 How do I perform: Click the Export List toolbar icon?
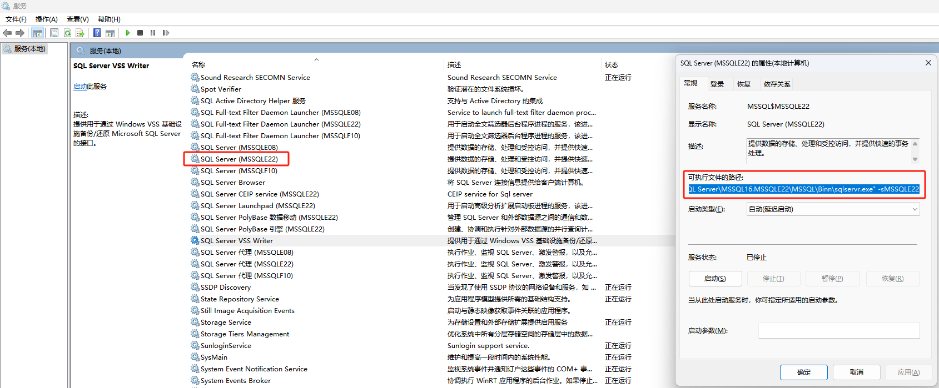(x=80, y=33)
